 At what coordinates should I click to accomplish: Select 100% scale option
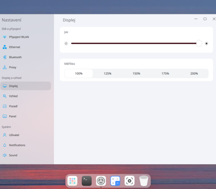pos(79,74)
